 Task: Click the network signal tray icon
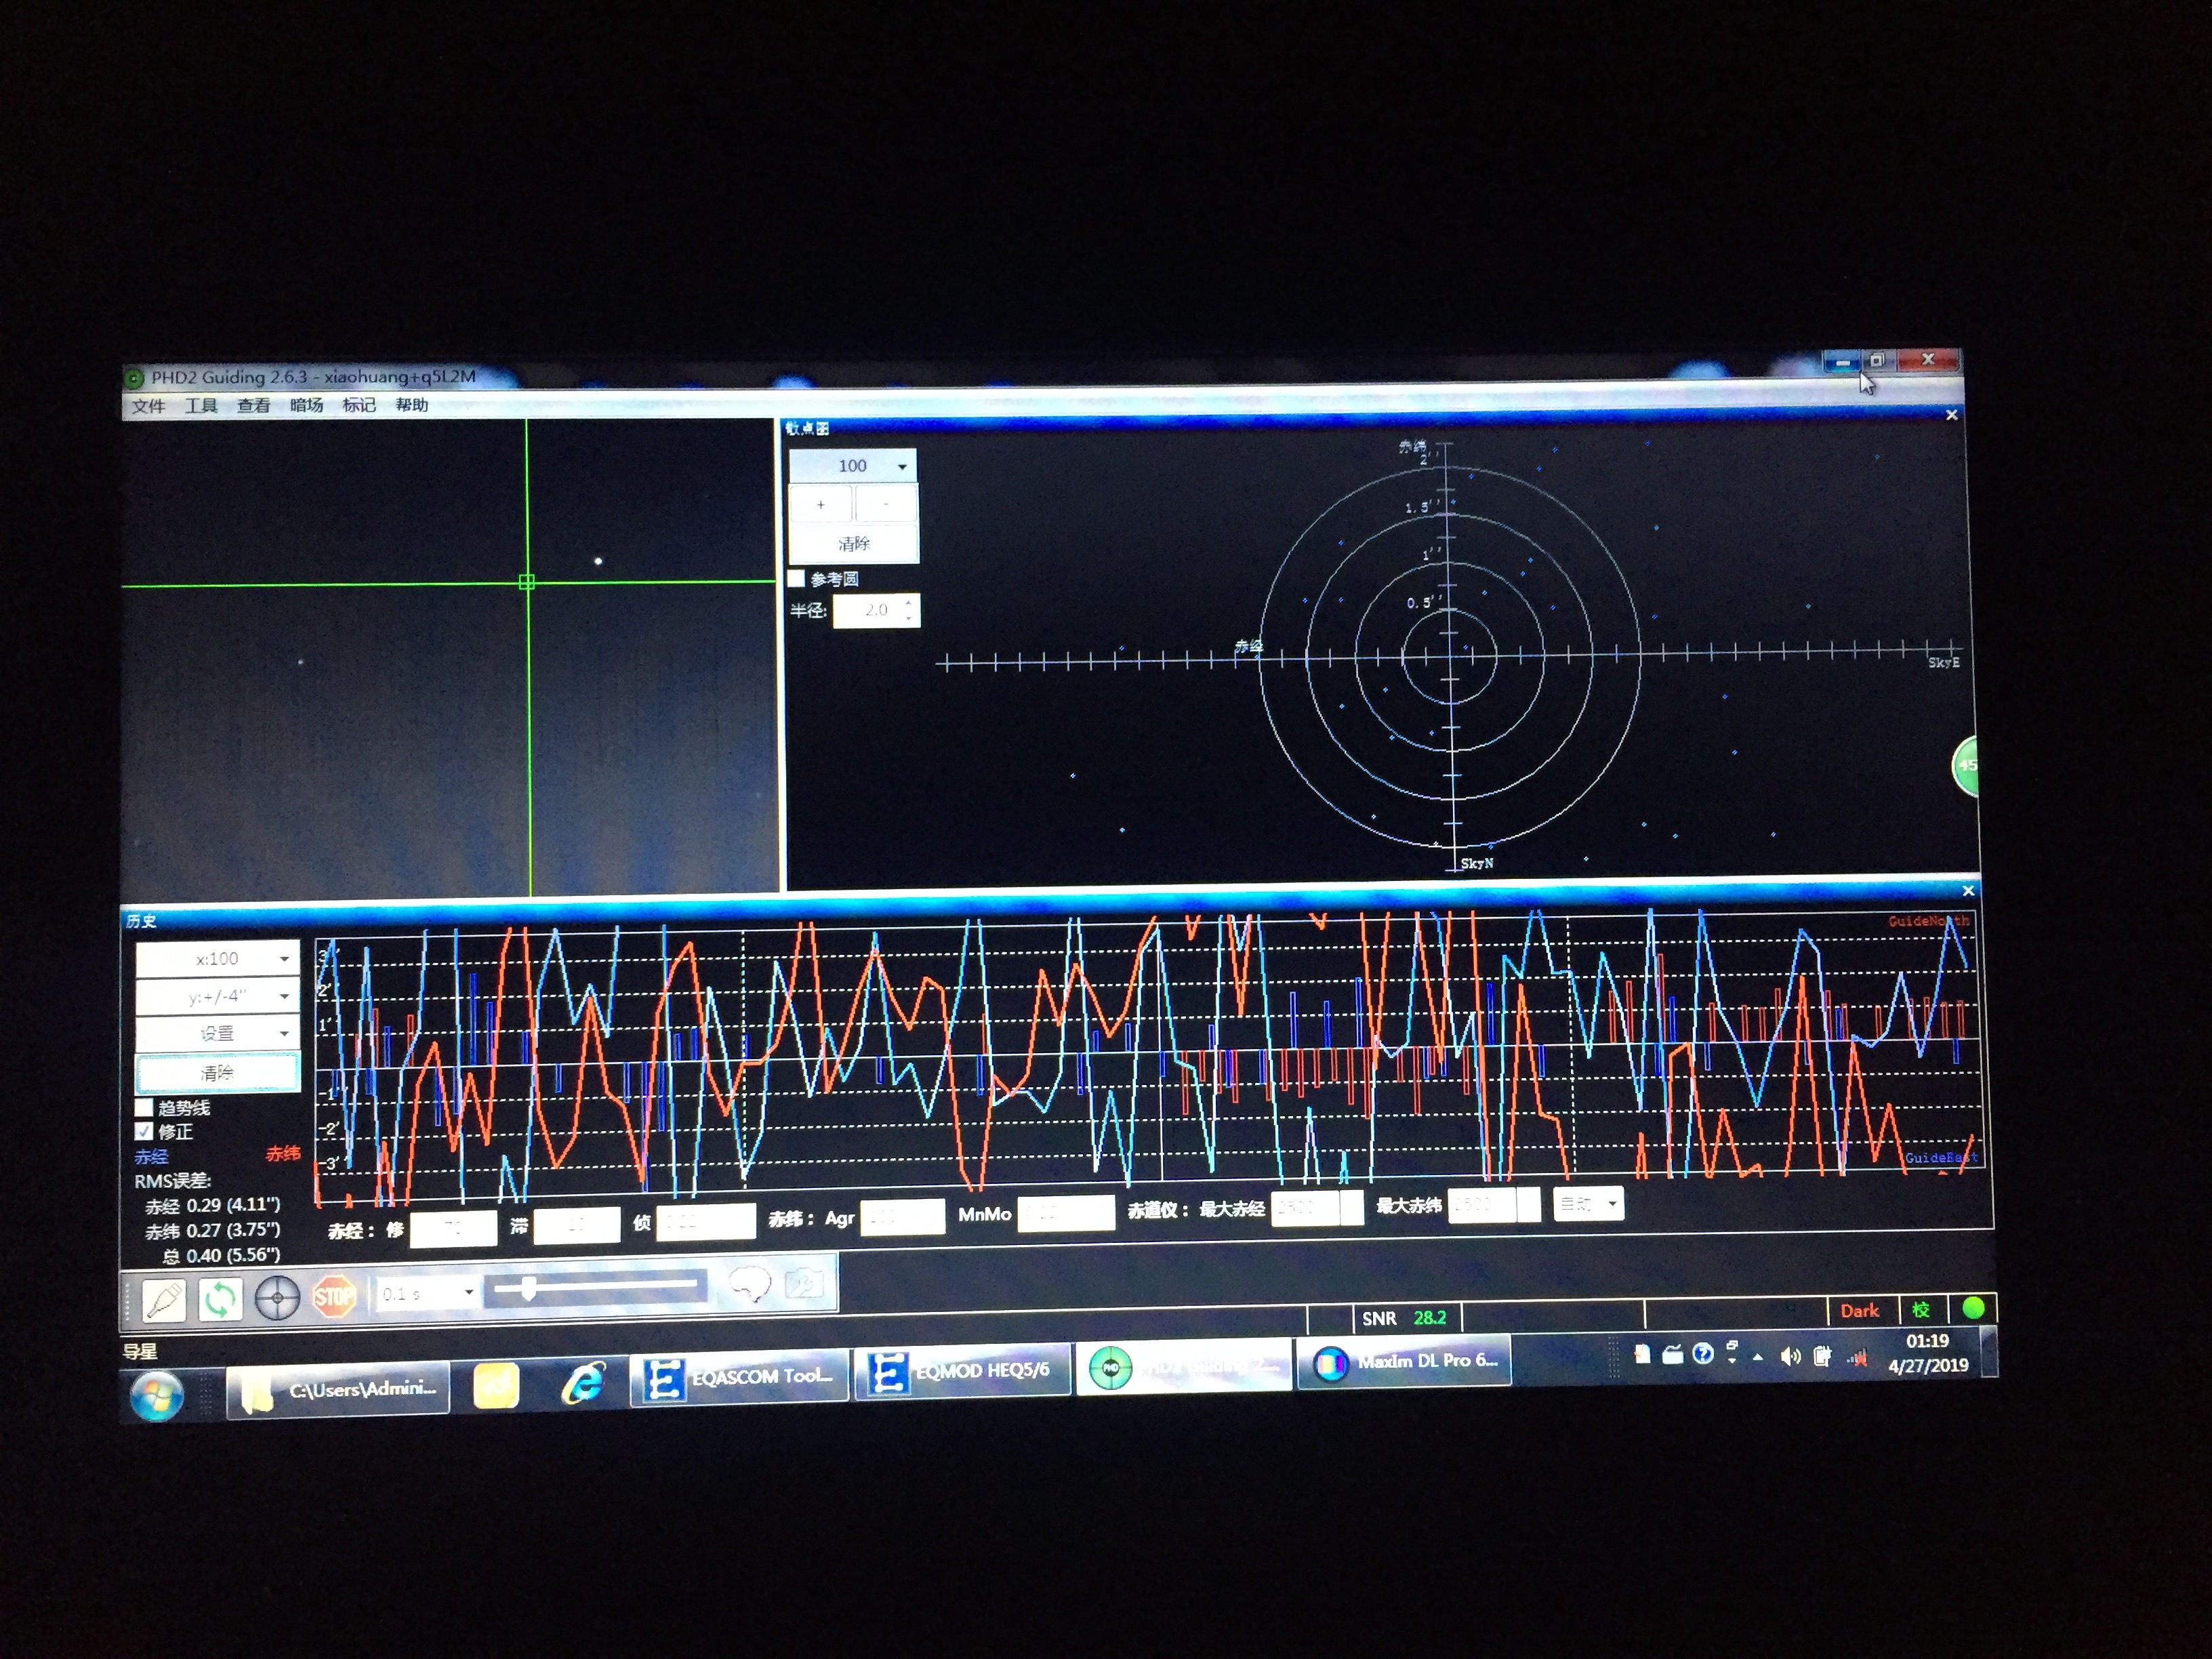pos(1857,1357)
